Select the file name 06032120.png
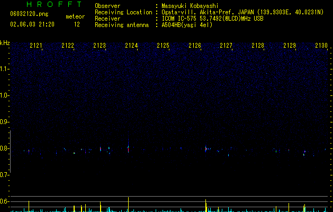This screenshot has height=212, width=333. 29,14
